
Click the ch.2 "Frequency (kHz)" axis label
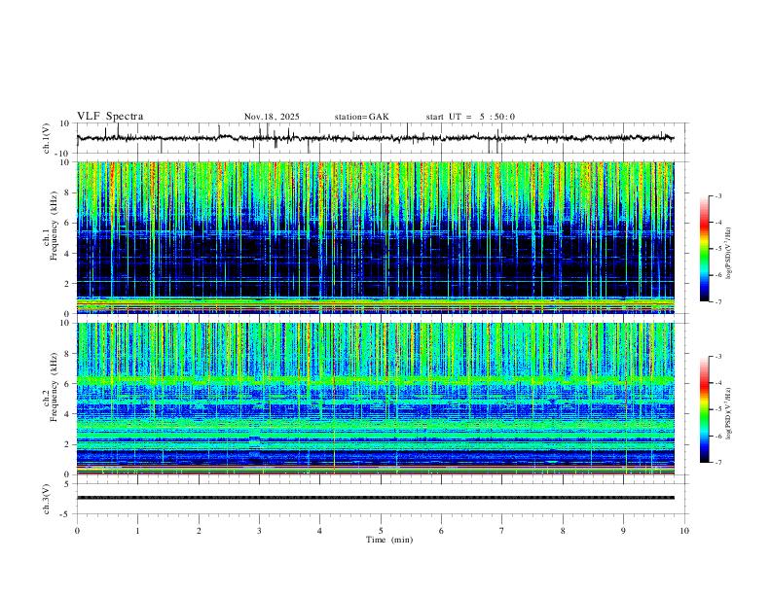(x=54, y=386)
